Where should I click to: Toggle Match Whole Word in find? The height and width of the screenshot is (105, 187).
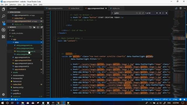pos(140,13)
